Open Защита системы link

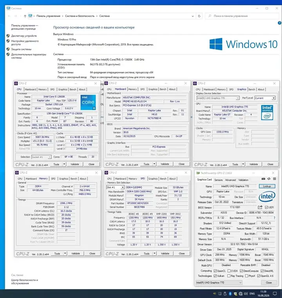(x=21, y=49)
